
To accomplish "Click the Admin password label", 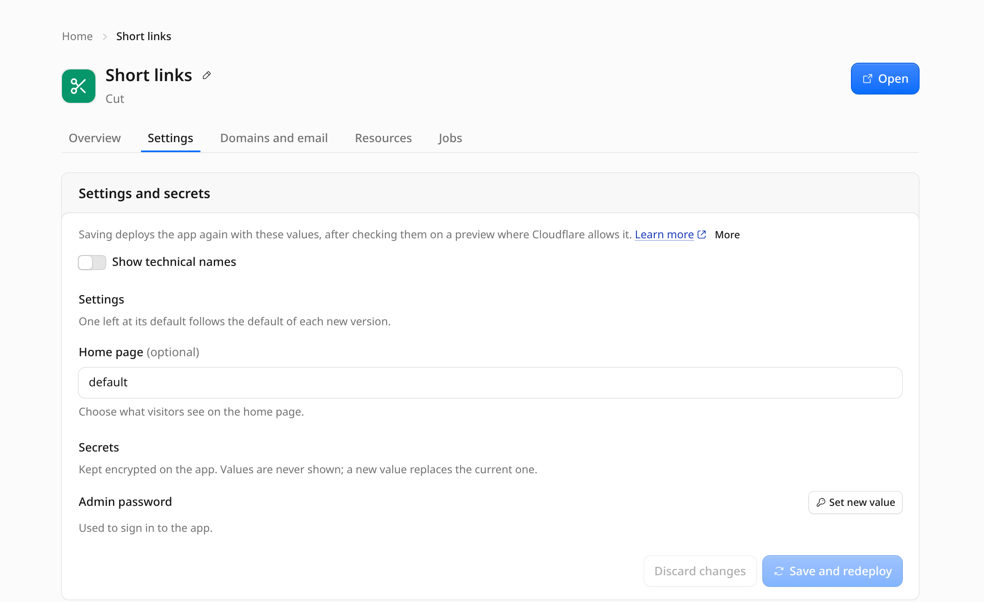I will [x=125, y=502].
